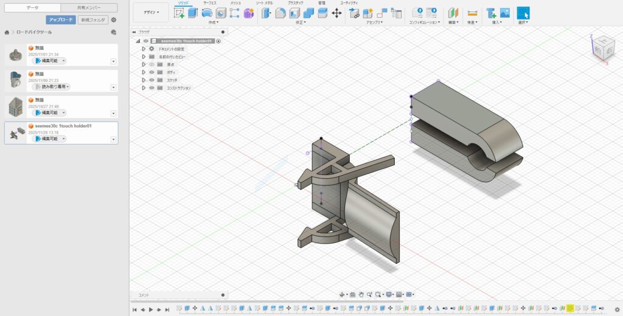Image resolution: width=623 pixels, height=316 pixels.
Task: Click the home icon in the data panel
Action: pyautogui.click(x=7, y=32)
